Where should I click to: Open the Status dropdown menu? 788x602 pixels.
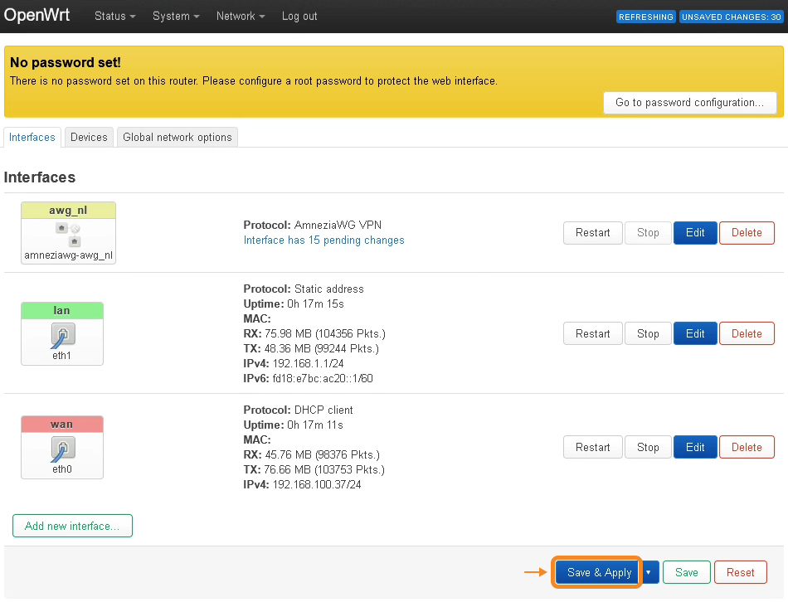(x=114, y=17)
